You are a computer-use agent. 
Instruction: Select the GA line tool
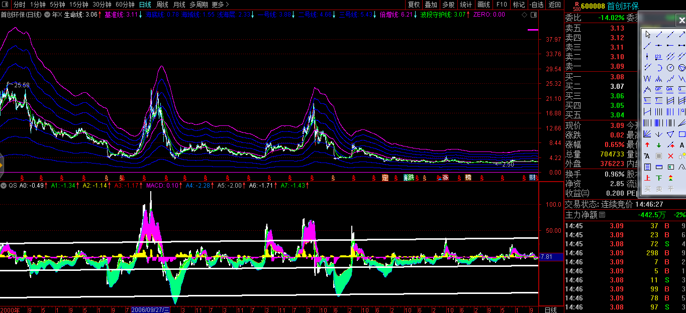point(670,89)
